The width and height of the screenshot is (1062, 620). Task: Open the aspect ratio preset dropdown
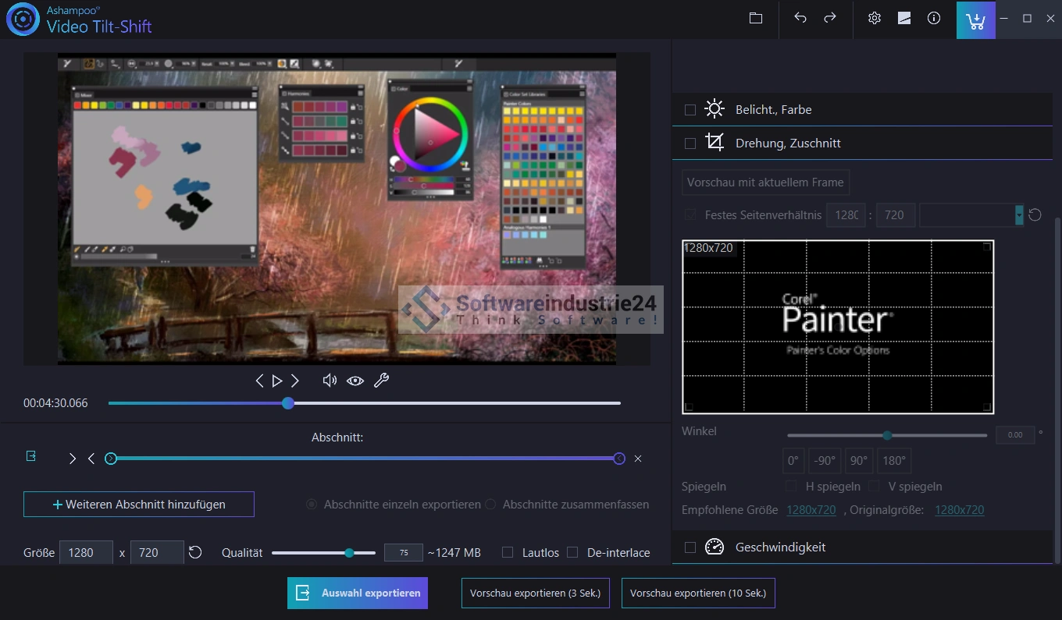pos(1018,215)
